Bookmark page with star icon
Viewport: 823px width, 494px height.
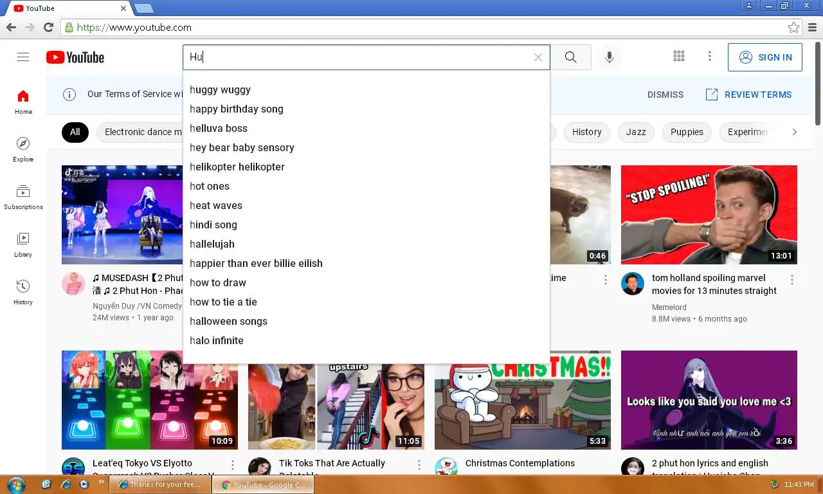(794, 28)
